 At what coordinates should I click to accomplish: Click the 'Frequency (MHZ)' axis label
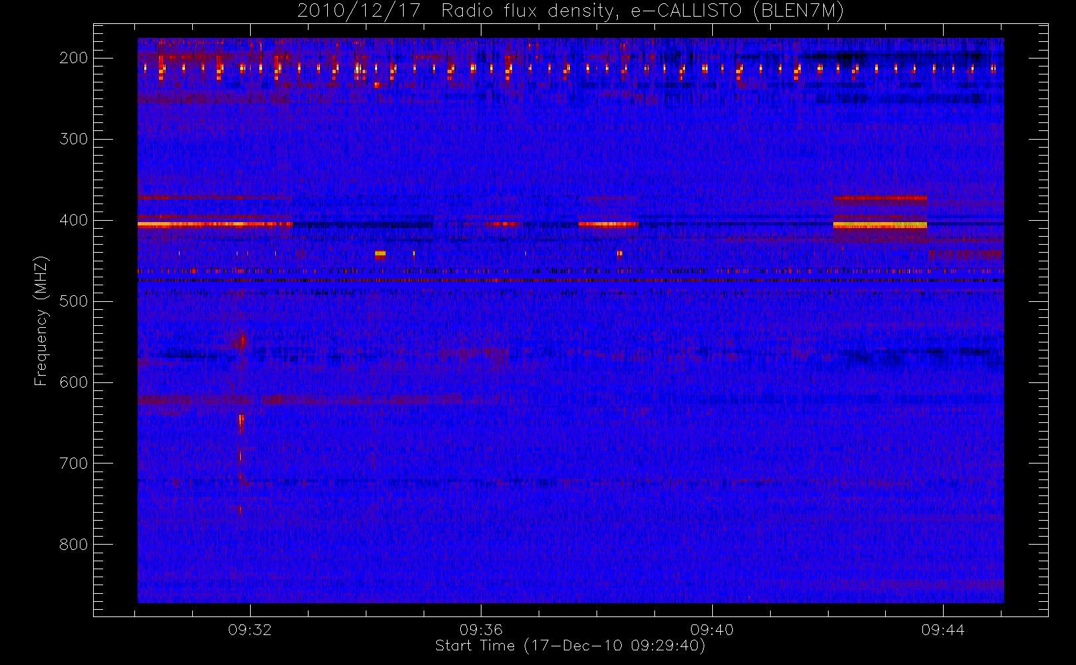41,321
